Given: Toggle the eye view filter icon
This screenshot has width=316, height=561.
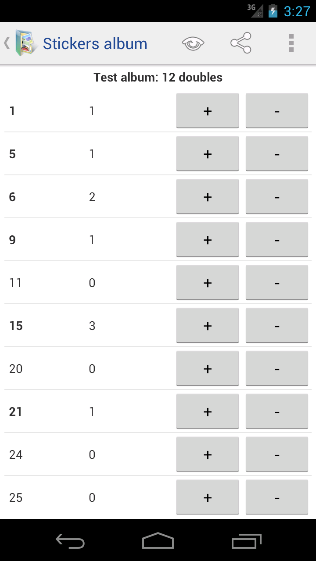Looking at the screenshot, I should pyautogui.click(x=193, y=43).
